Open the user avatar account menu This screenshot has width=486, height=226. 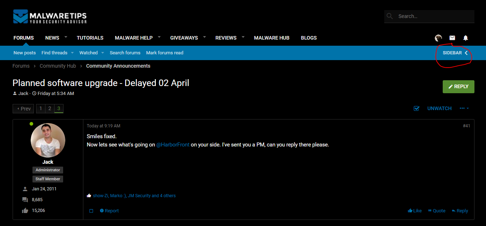point(438,38)
